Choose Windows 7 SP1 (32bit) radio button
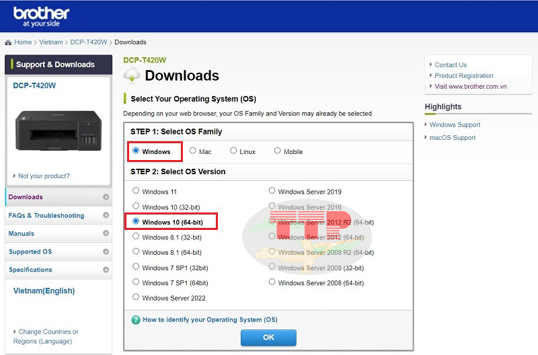 click(x=136, y=266)
